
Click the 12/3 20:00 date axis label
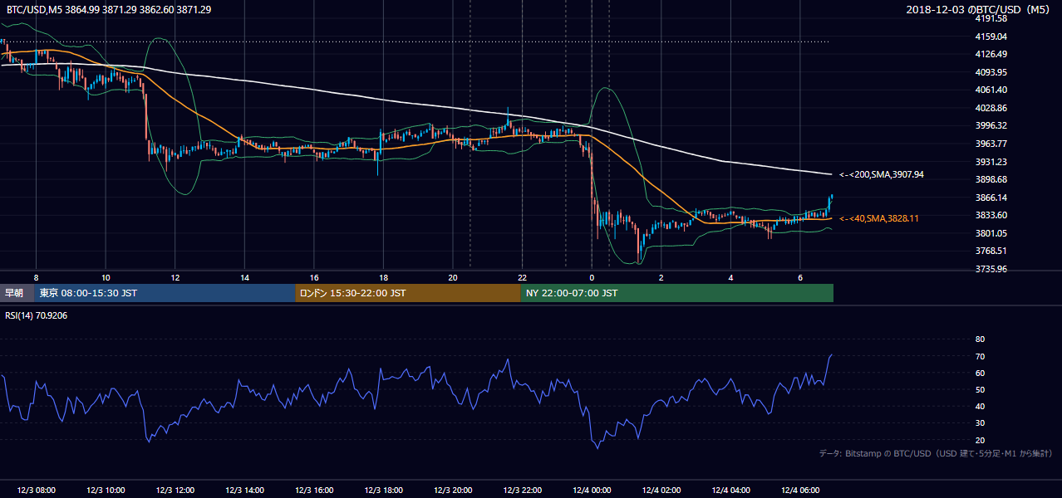tap(453, 491)
